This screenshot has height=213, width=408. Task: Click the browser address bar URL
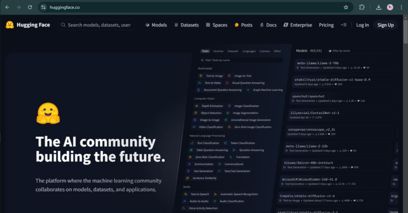click(65, 7)
